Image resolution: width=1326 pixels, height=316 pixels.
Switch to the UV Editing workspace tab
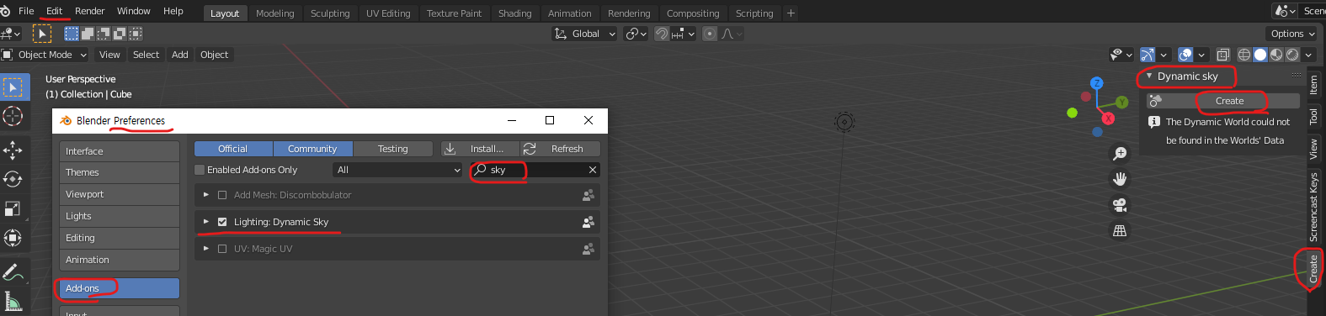click(x=388, y=13)
